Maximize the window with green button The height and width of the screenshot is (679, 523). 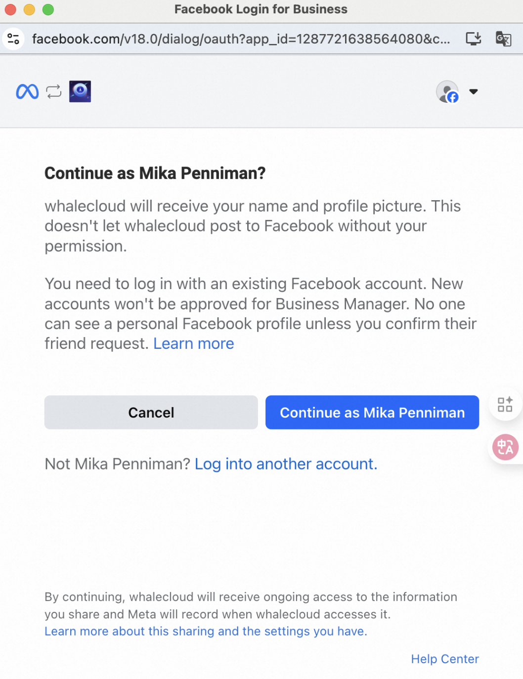48,9
